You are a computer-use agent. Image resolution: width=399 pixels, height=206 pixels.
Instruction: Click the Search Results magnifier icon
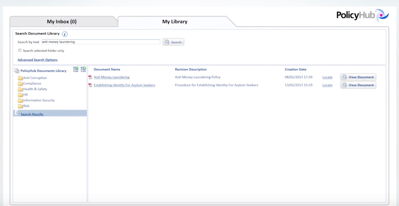click(x=17, y=113)
